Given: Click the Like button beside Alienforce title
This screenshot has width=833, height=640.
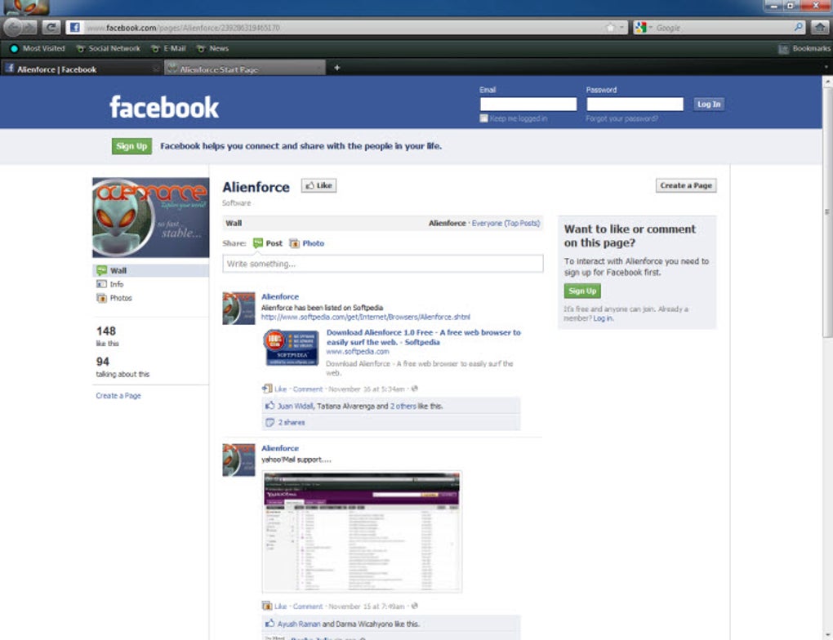Looking at the screenshot, I should pyautogui.click(x=318, y=185).
